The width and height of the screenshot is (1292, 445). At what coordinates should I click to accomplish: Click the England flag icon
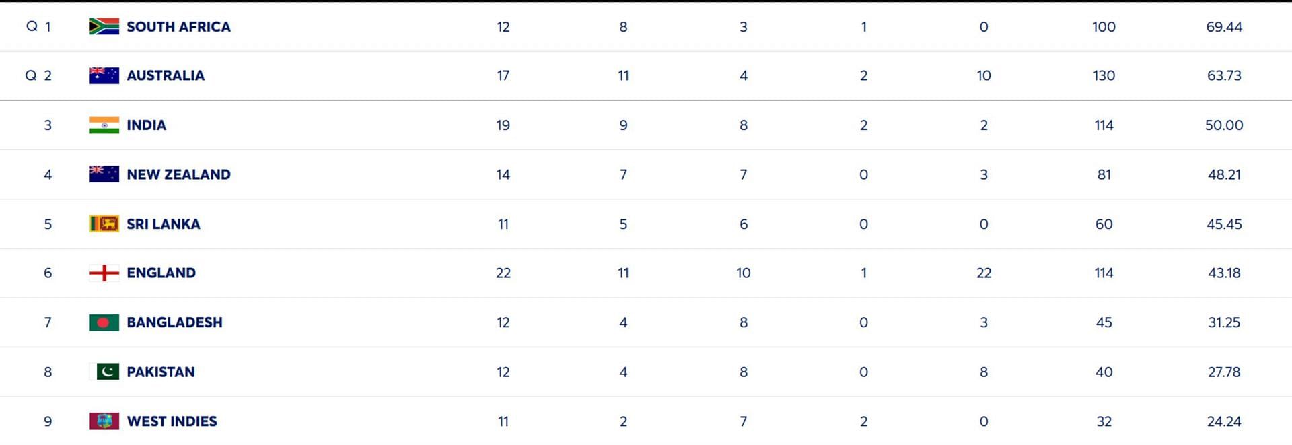(104, 273)
